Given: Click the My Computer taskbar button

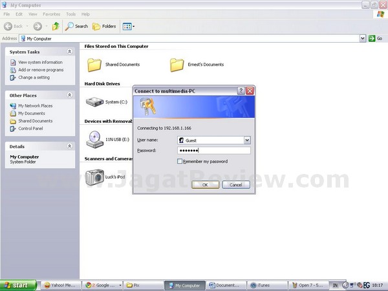Looking at the screenshot, I should [184, 285].
